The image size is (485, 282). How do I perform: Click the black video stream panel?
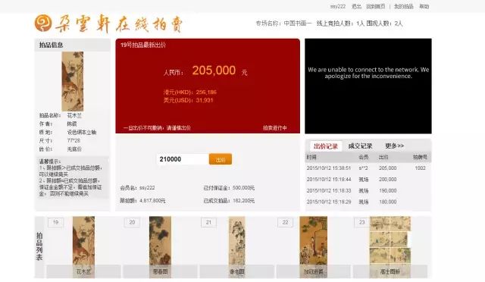(368, 86)
